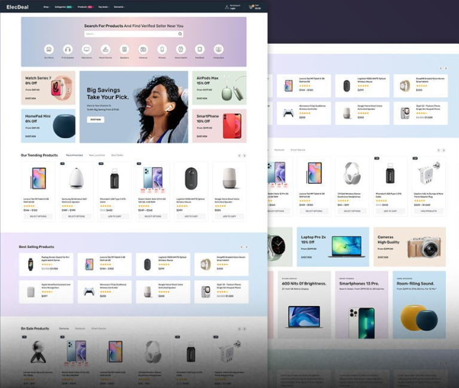Open the My Account user icon
Viewport: 459px width, 388px height.
pyautogui.click(x=227, y=7)
